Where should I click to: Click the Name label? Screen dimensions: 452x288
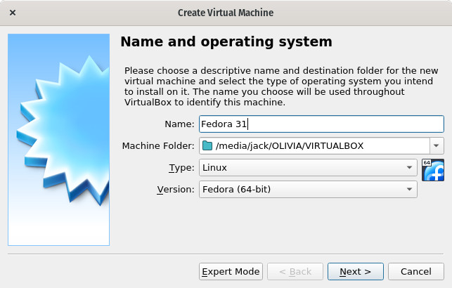pos(179,124)
